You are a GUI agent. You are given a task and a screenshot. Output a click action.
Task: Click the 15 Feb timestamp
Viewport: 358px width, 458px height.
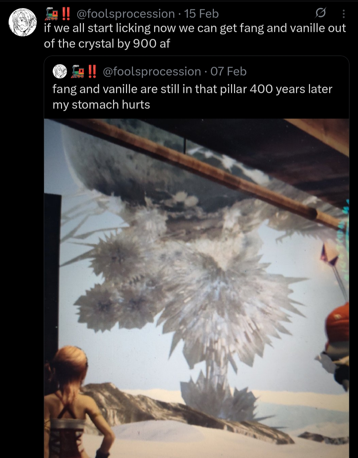coord(202,14)
